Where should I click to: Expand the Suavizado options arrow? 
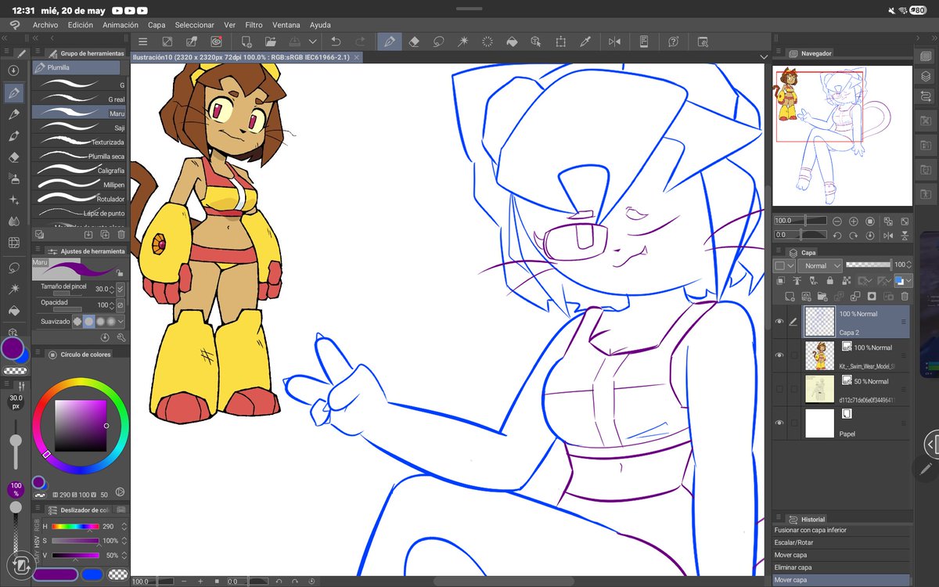pos(121,321)
